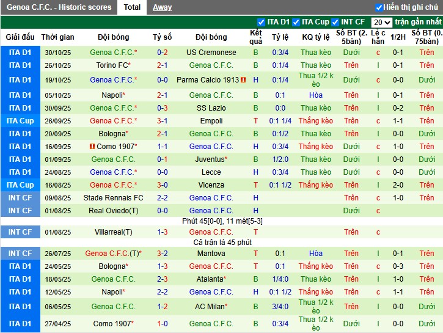Click the 1/2H column header
The image size is (443, 333).
coord(398,37)
